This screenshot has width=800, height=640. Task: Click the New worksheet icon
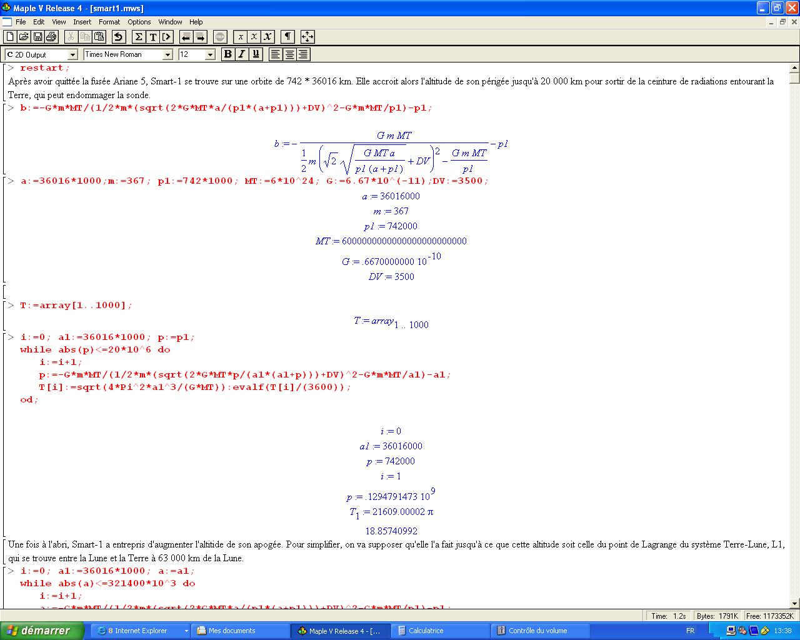(x=10, y=37)
